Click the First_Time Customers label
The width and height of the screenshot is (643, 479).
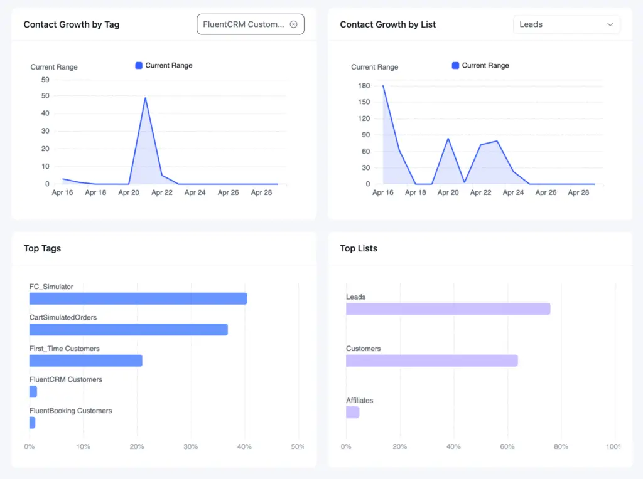pos(65,349)
